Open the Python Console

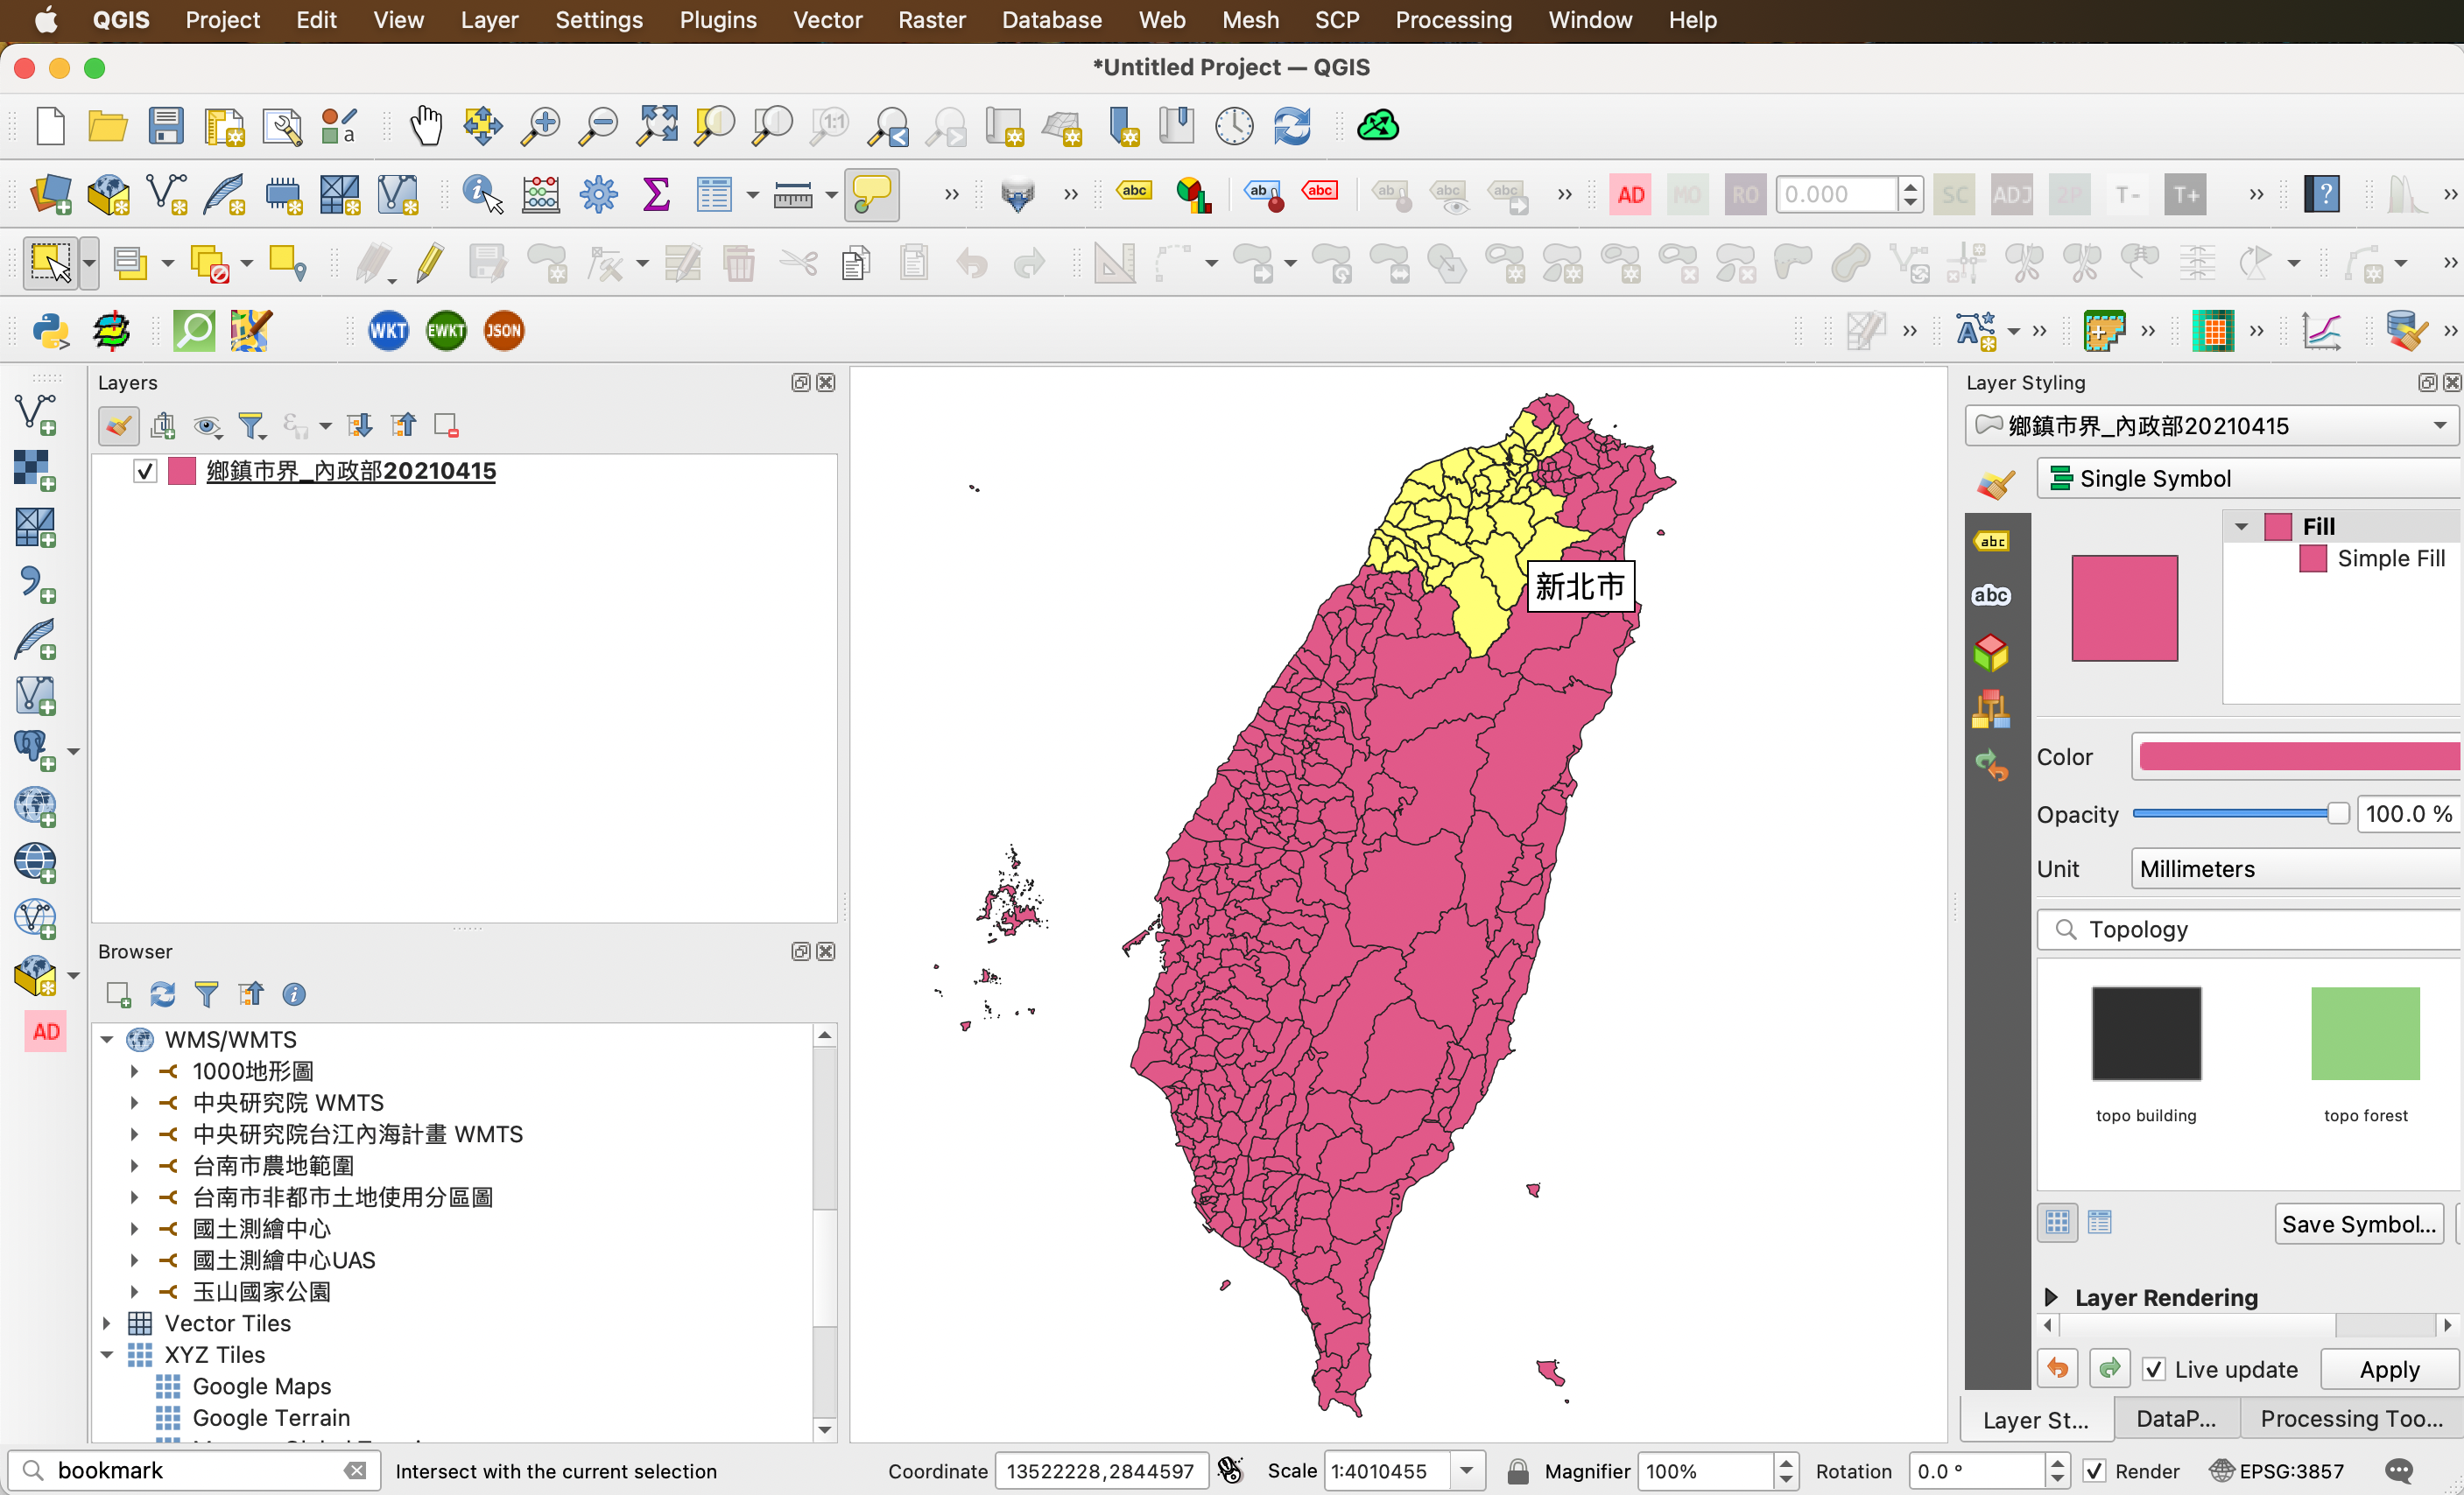point(50,331)
